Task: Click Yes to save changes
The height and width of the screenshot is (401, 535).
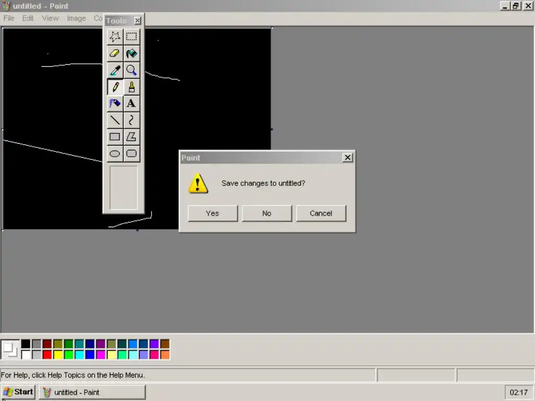Action: [213, 214]
